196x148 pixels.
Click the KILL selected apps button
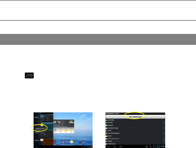click(x=135, y=116)
